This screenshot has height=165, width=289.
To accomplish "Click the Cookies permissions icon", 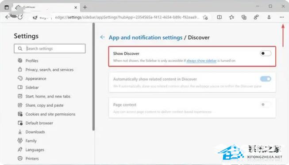I will pyautogui.click(x=20, y=114).
